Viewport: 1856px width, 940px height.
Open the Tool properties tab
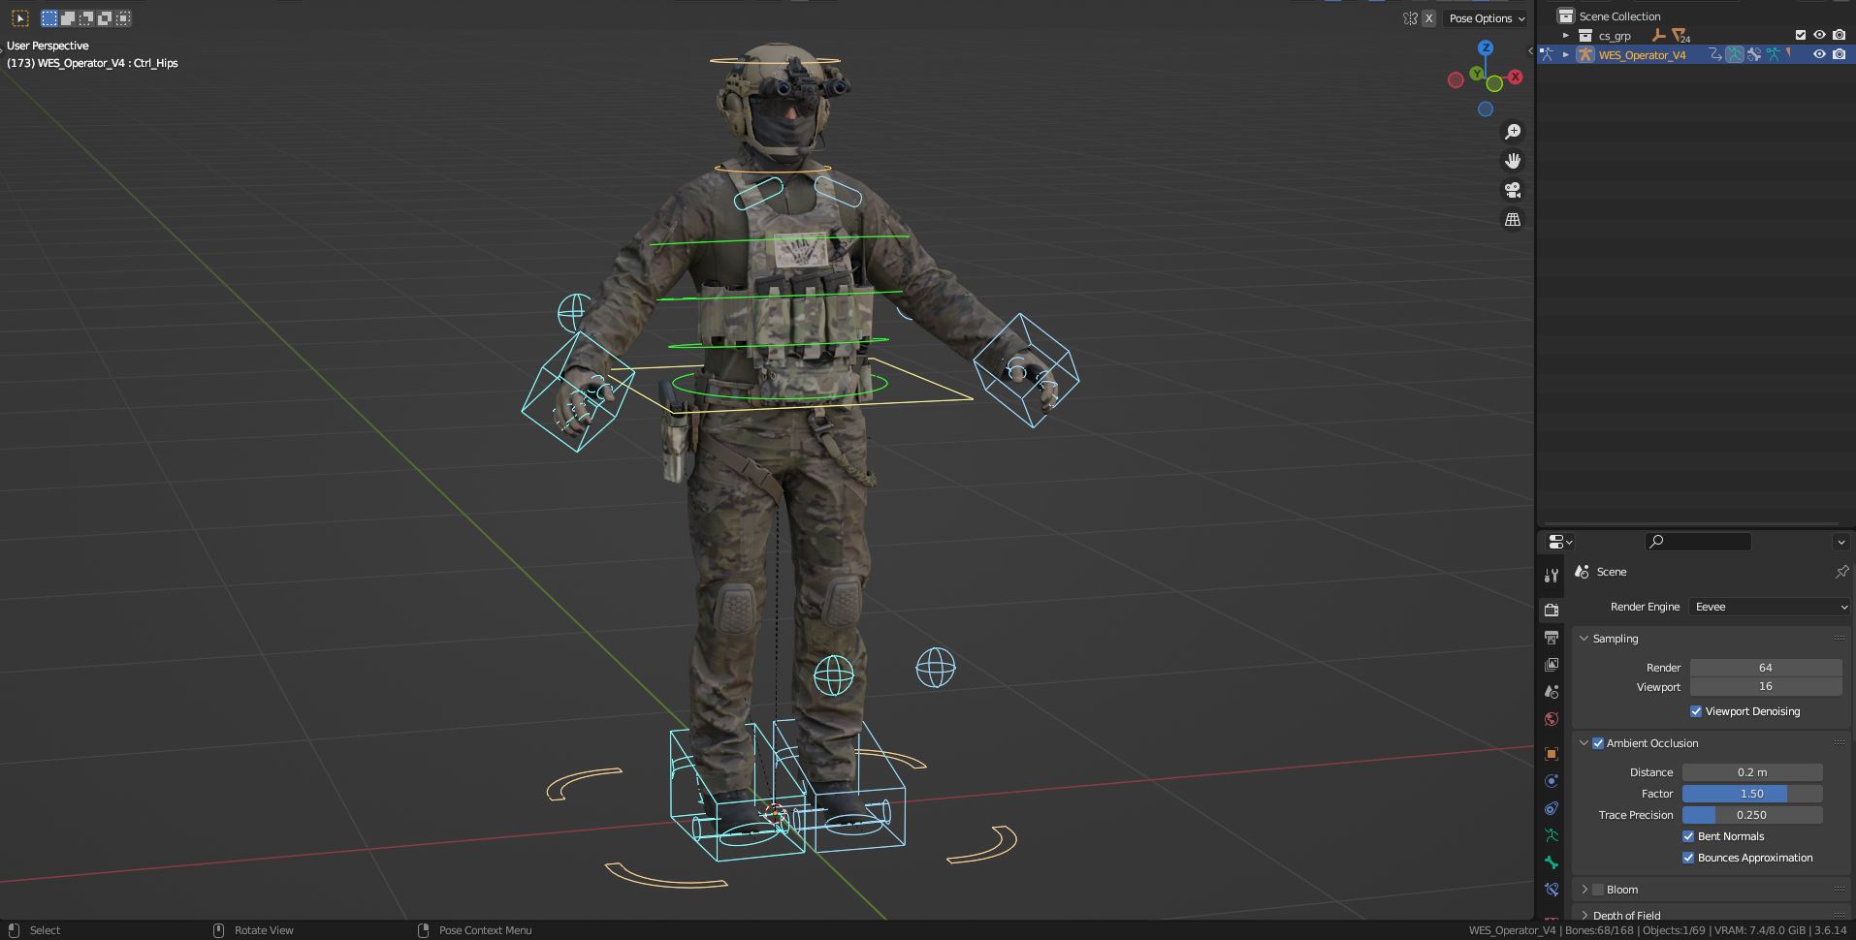click(x=1552, y=576)
